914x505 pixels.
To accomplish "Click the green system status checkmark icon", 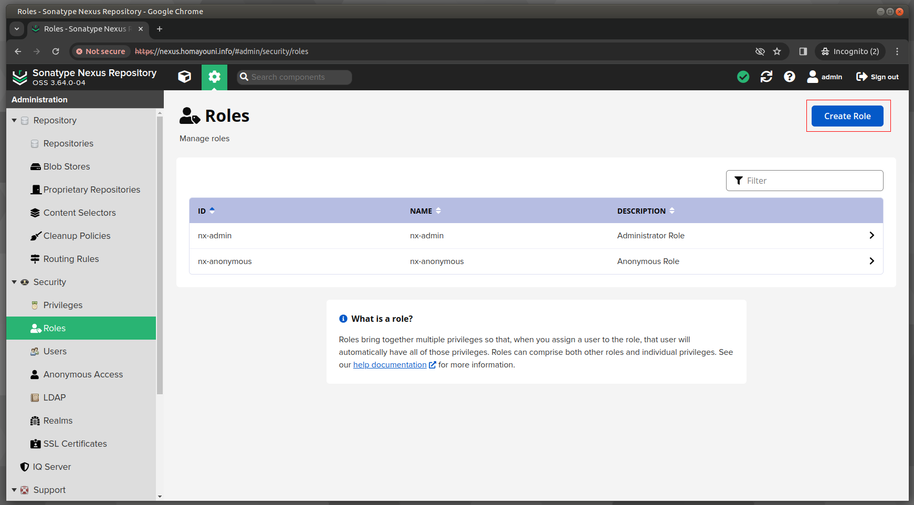I will pos(743,77).
